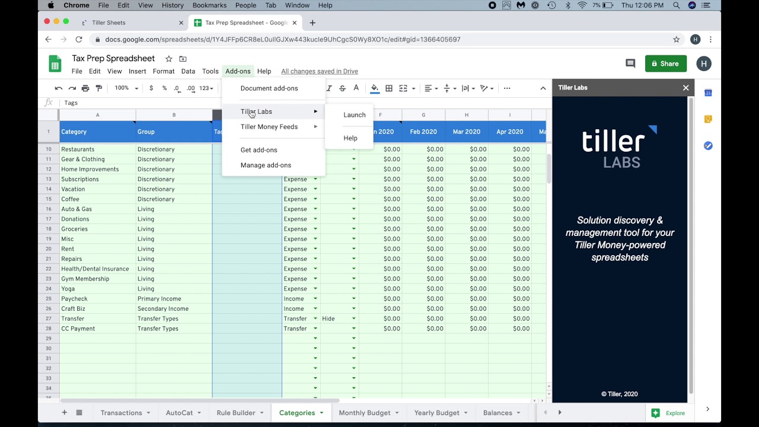The image size is (759, 427).
Task: Open Tiller Money Feeds submenu
Action: [x=273, y=127]
